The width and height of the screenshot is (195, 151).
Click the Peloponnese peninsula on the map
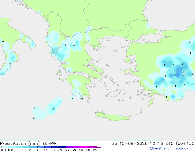[x=81, y=86]
